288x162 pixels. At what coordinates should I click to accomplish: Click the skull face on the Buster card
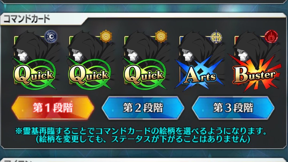point(243,55)
